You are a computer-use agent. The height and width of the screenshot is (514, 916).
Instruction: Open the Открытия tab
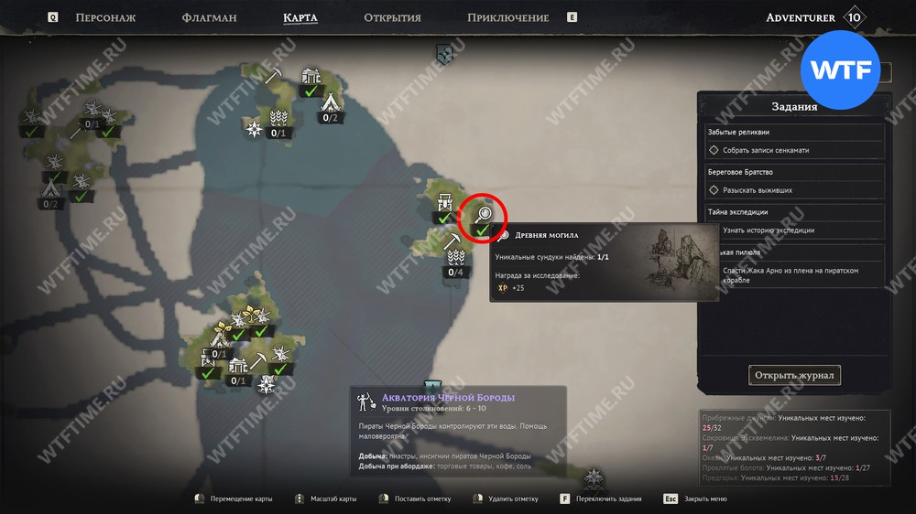pos(392,17)
